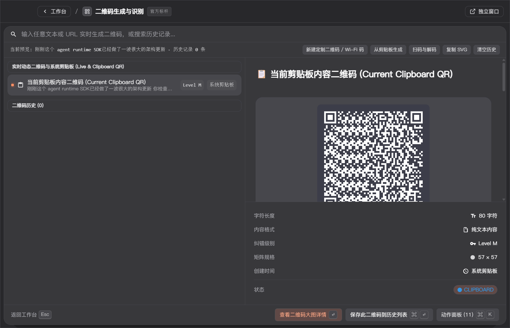Click the search magnifier icon
The height and width of the screenshot is (328, 510).
point(13,34)
